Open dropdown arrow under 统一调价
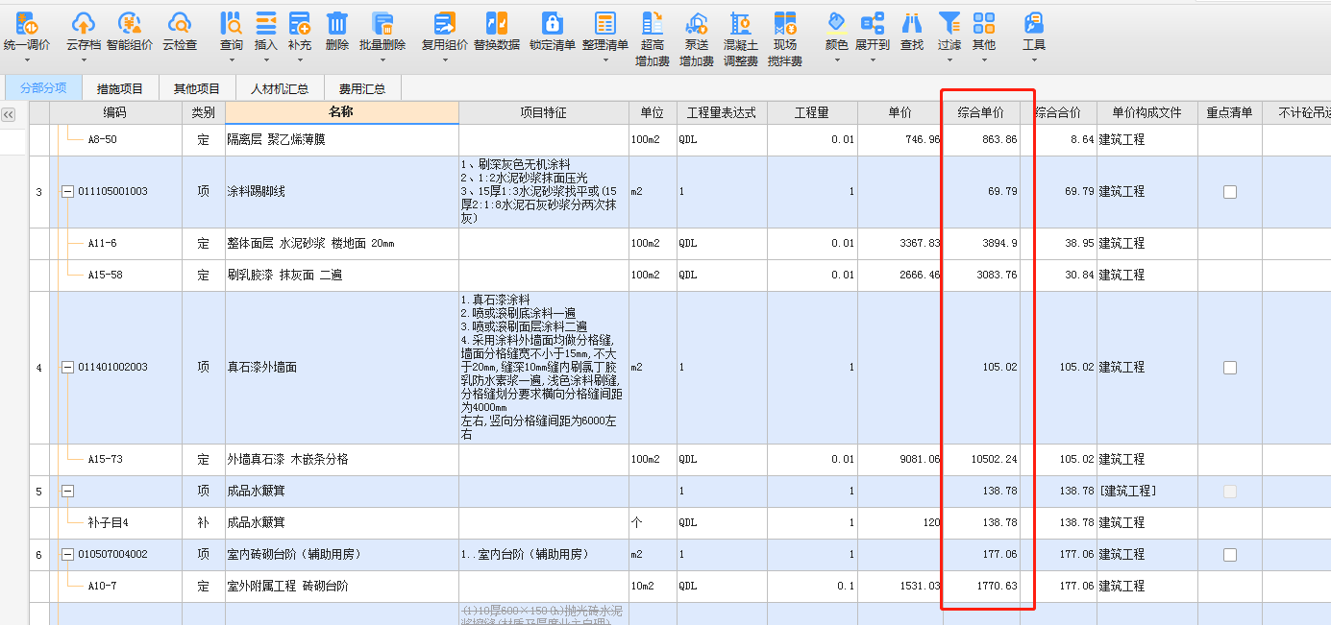This screenshot has width=1331, height=625. coord(26,60)
